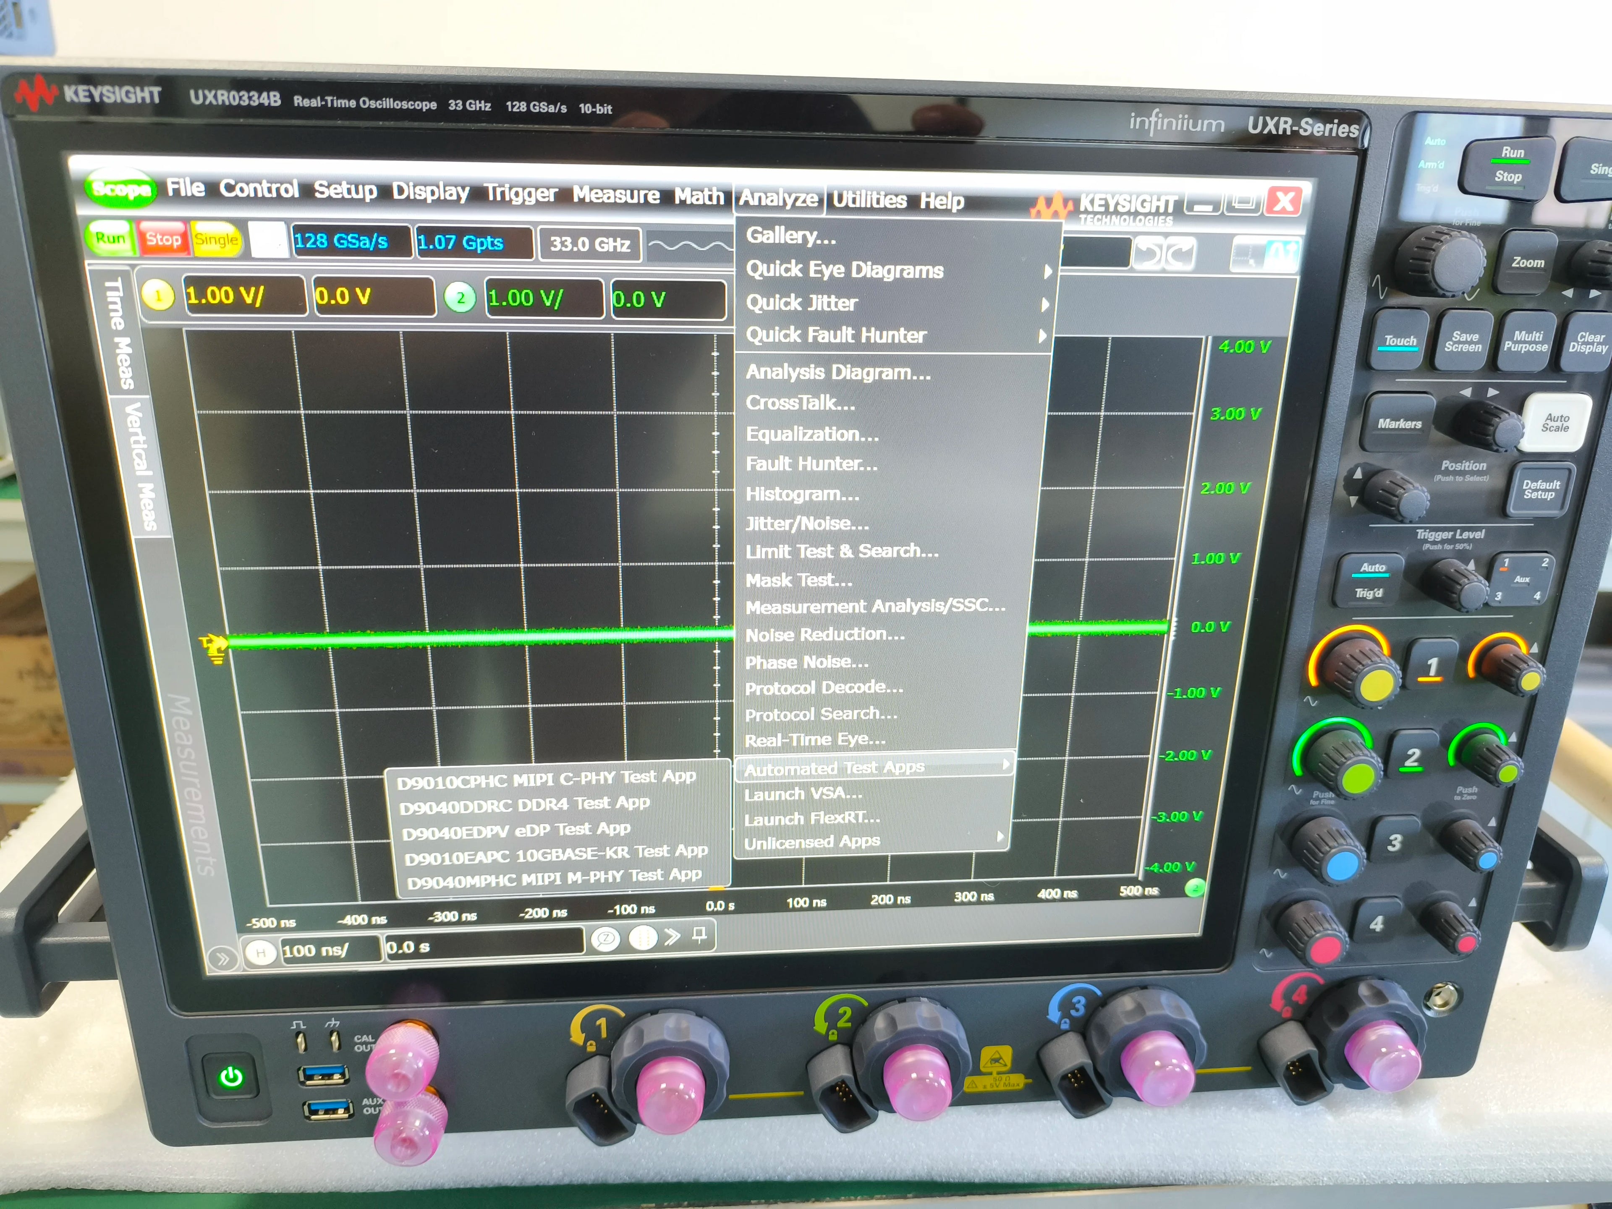
Task: Open the horizontal grid settings icon
Action: [643, 938]
